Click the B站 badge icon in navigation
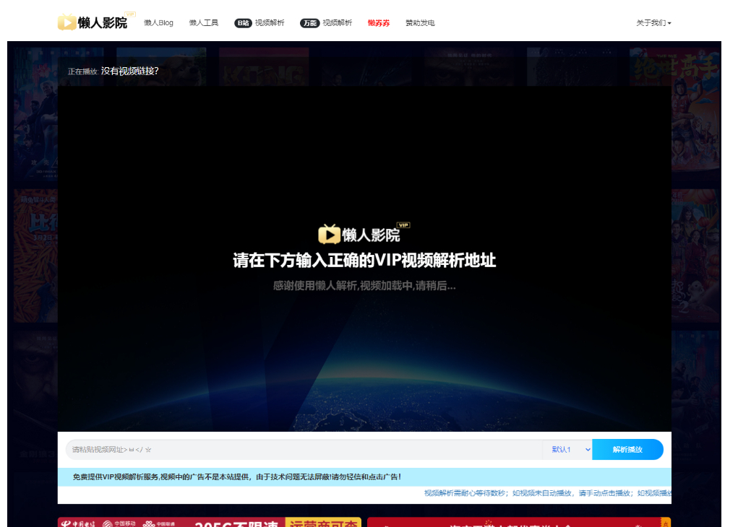The width and height of the screenshot is (738, 527). point(243,23)
